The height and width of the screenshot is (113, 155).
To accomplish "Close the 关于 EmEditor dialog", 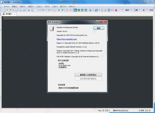I will point(104,22).
